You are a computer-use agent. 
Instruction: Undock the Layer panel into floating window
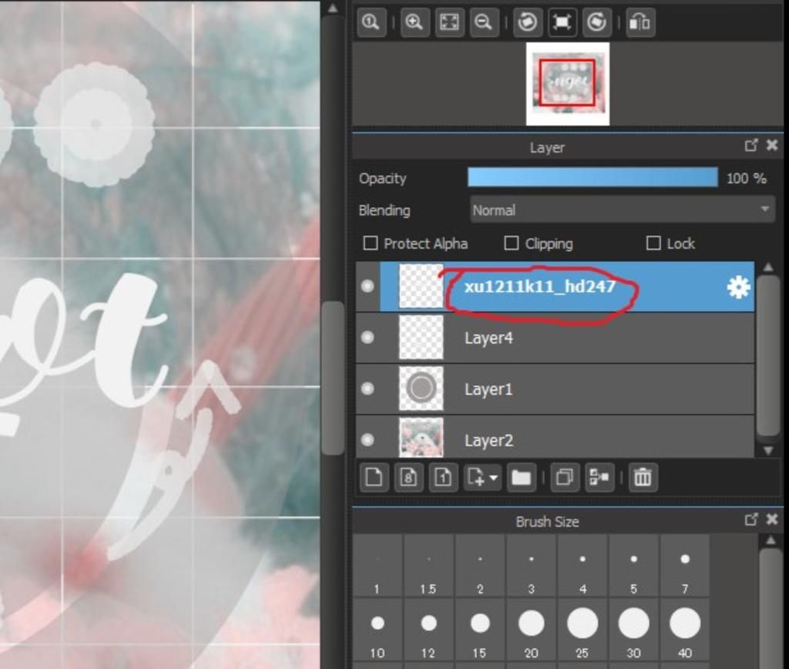tap(750, 146)
